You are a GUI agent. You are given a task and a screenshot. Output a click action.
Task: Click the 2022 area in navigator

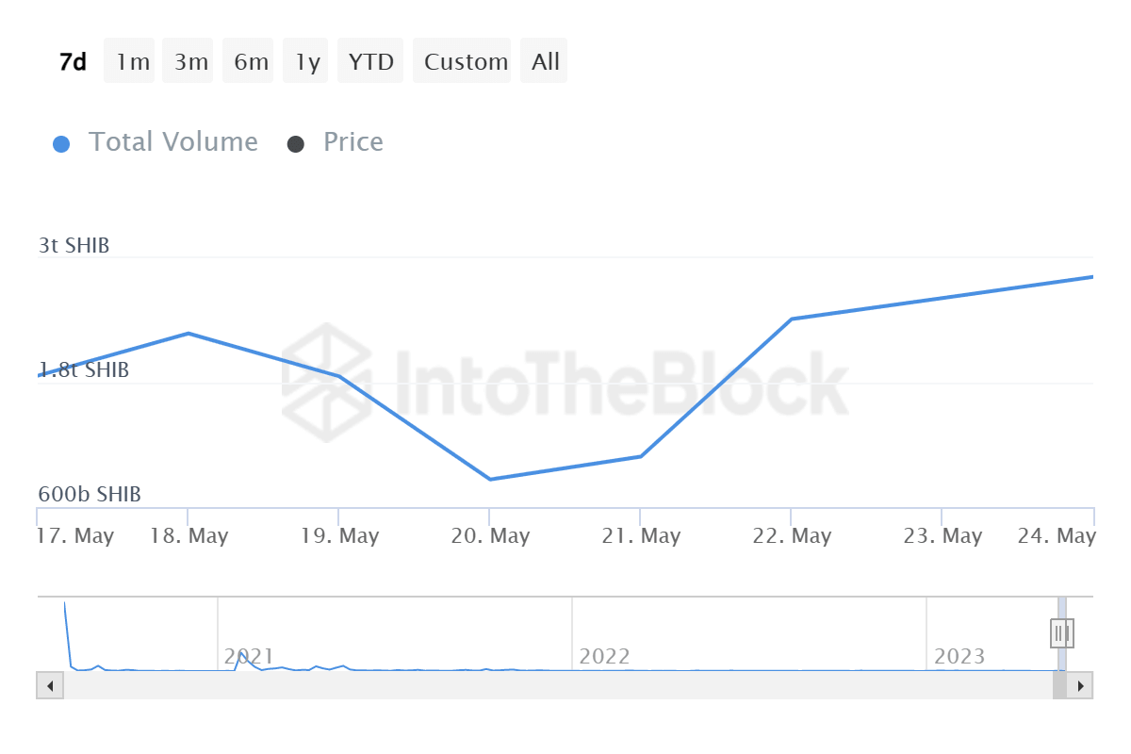(603, 656)
